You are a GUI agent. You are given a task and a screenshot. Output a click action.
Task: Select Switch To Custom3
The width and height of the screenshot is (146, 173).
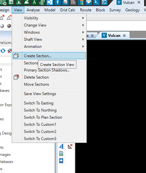coord(49,139)
